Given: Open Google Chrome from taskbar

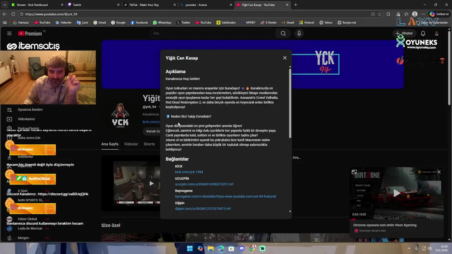Looking at the screenshot, I should (252, 248).
